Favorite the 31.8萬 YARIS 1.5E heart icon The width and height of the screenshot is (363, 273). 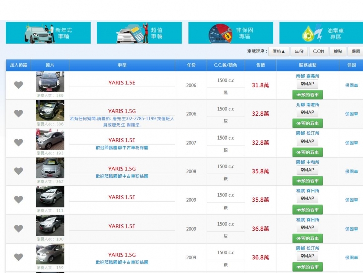pos(18,85)
